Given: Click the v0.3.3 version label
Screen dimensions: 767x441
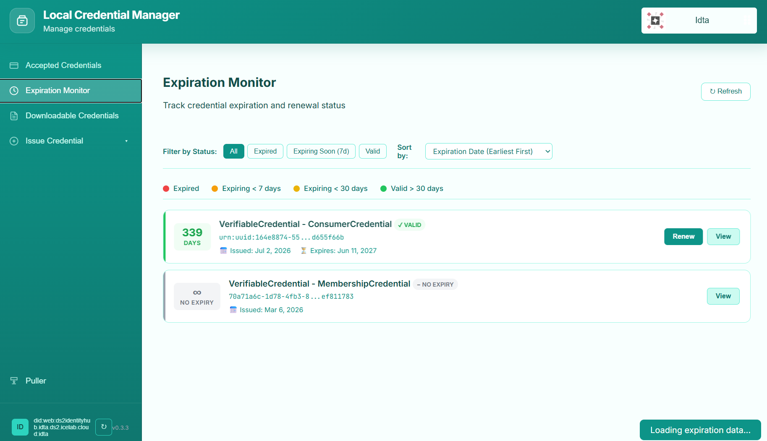Looking at the screenshot, I should 120,428.
